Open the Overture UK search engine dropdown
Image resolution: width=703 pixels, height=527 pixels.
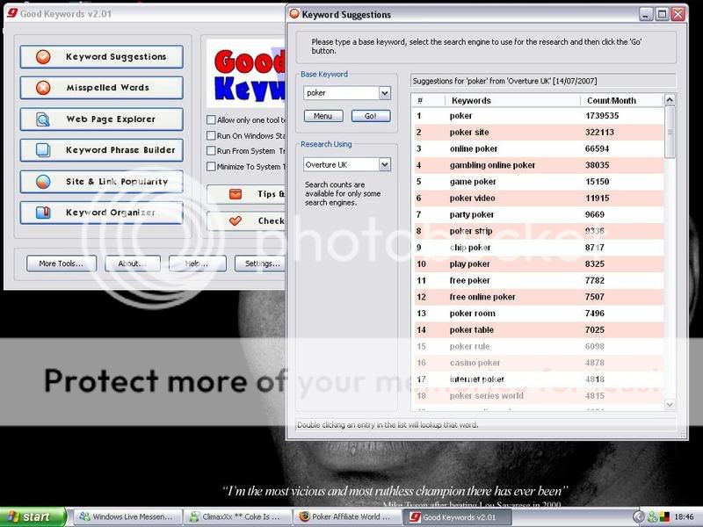(385, 165)
